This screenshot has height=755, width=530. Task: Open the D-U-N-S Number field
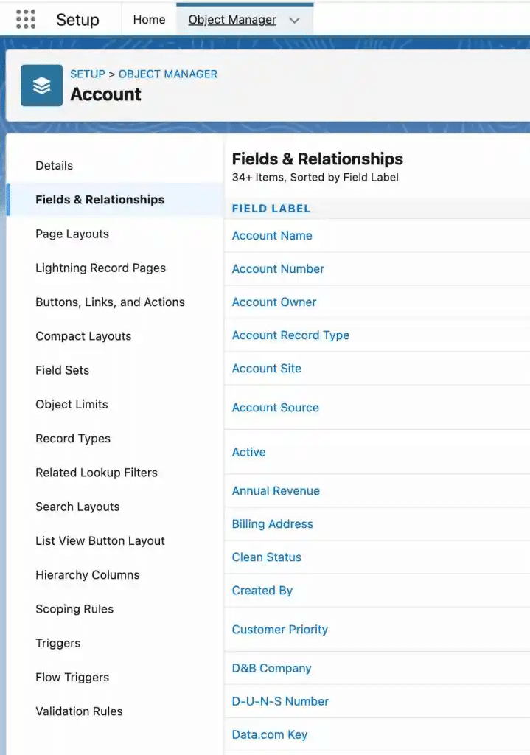pyautogui.click(x=280, y=701)
